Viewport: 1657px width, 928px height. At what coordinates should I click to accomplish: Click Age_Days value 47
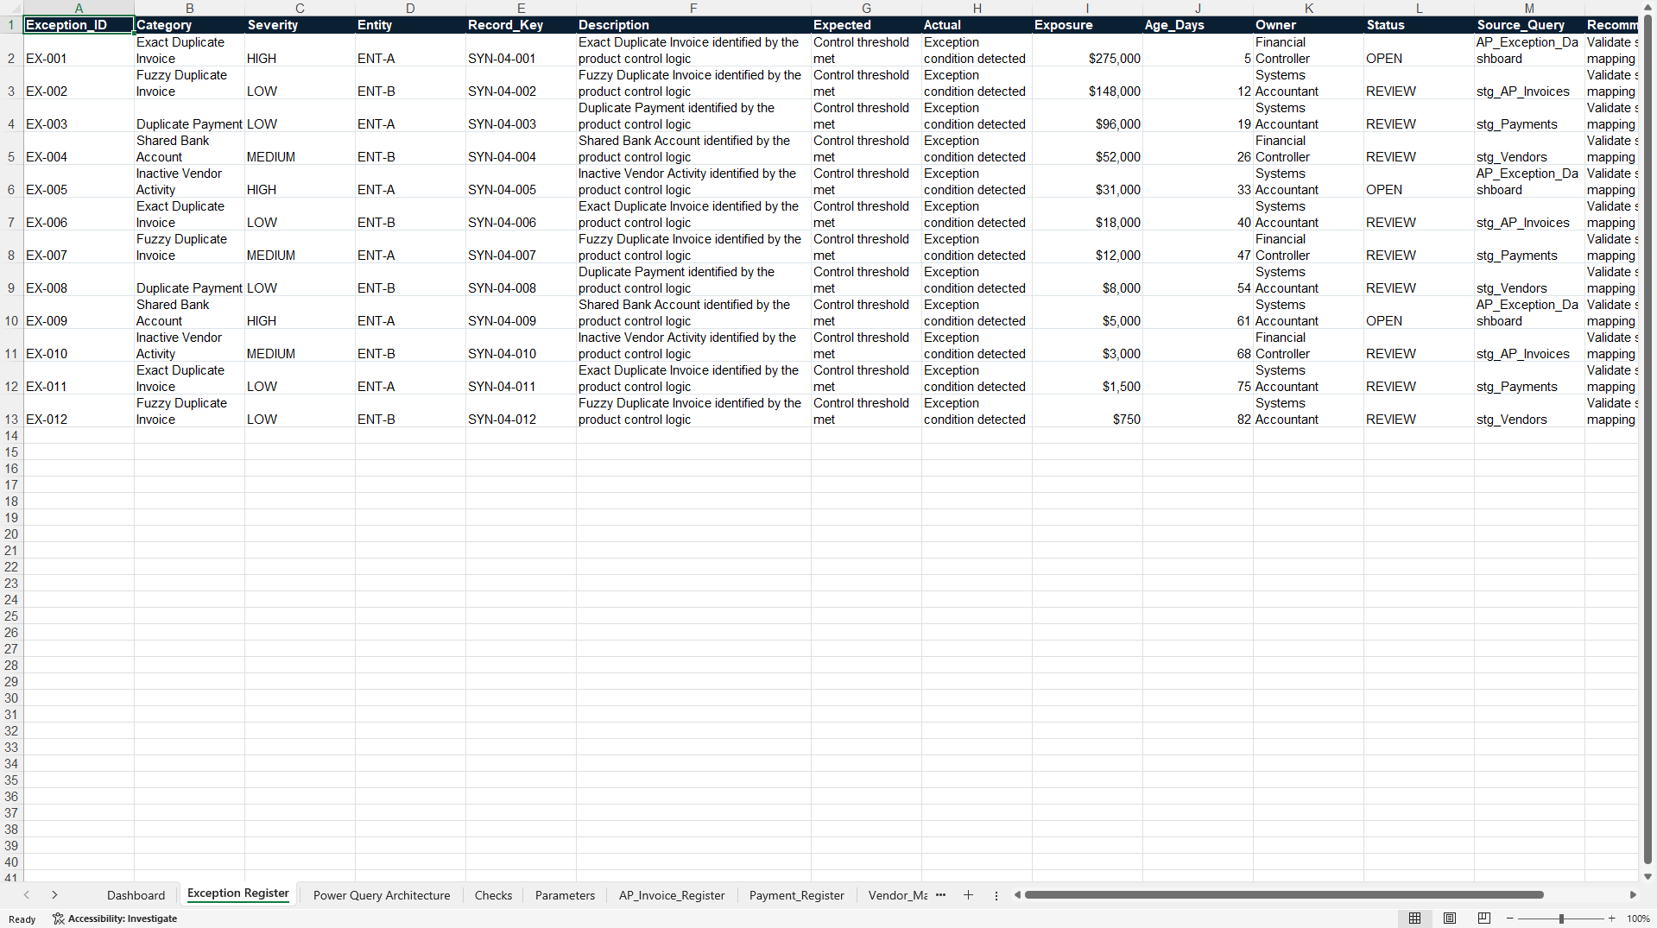tap(1198, 247)
